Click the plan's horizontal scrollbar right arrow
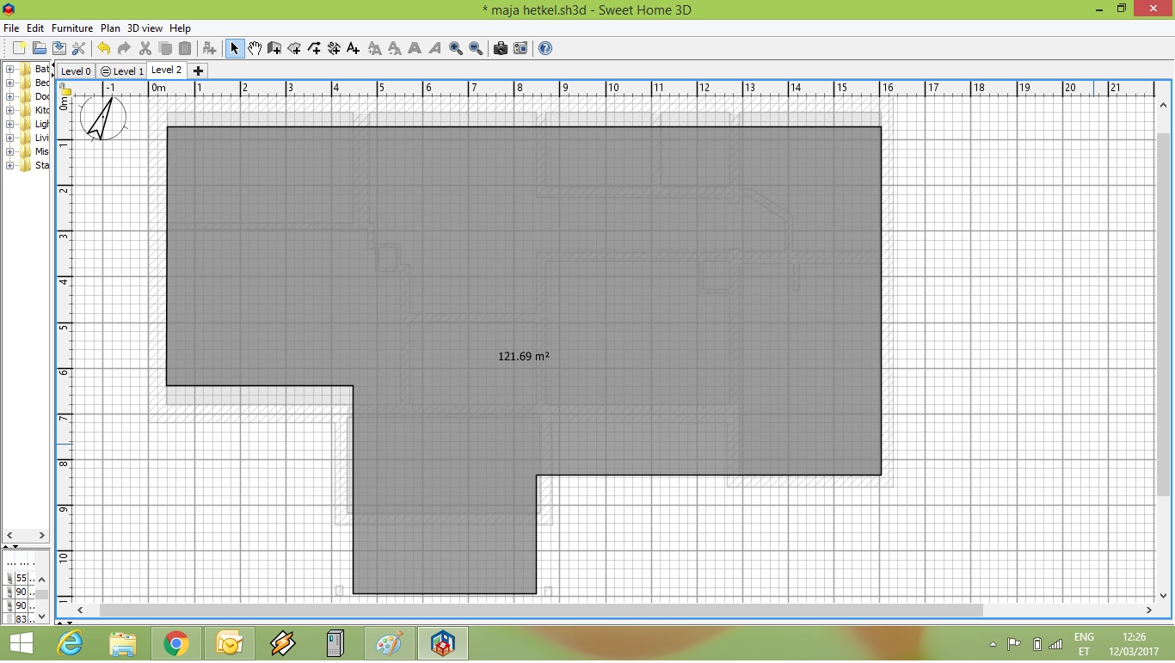Screen dimensions: 1175x663 [1148, 610]
